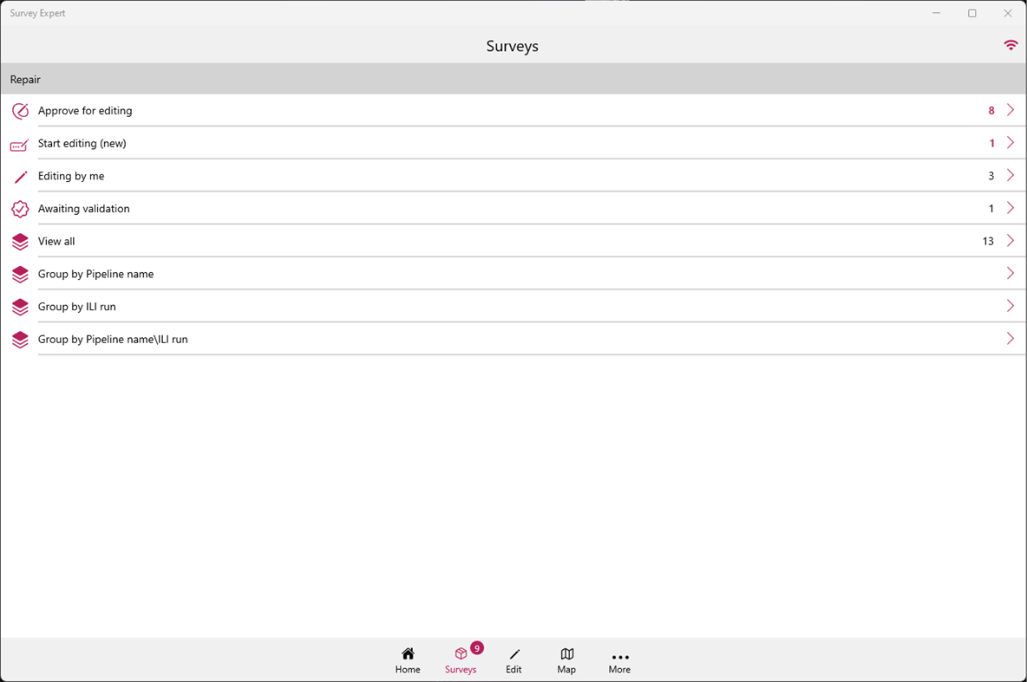Click the Surveys notification badge showing 9
Screen dimensions: 1027x682
pos(477,648)
